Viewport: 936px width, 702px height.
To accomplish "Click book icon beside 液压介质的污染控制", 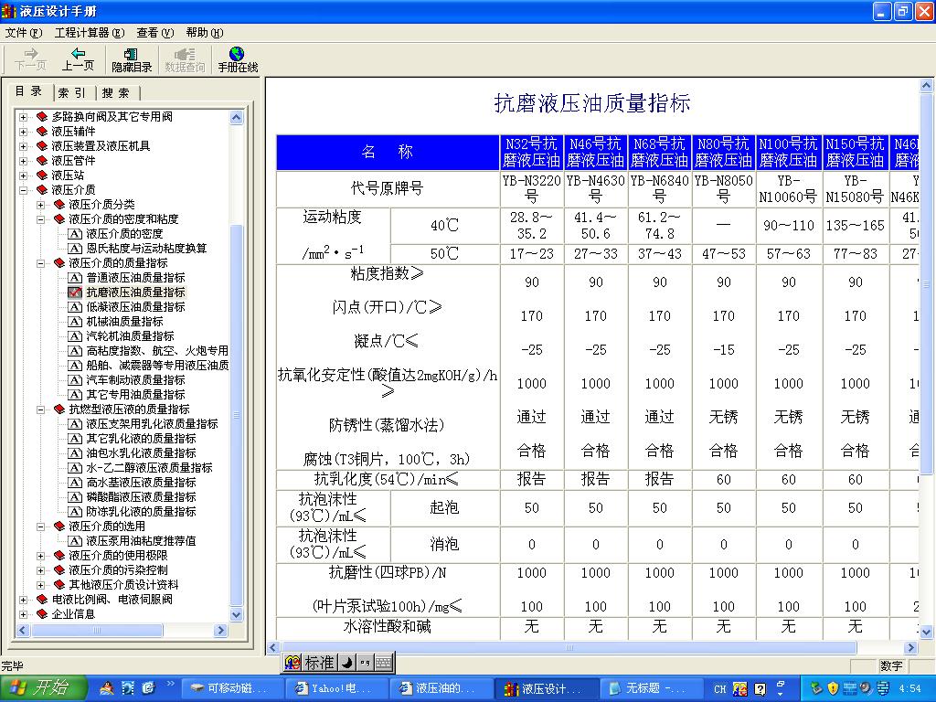I will click(59, 570).
